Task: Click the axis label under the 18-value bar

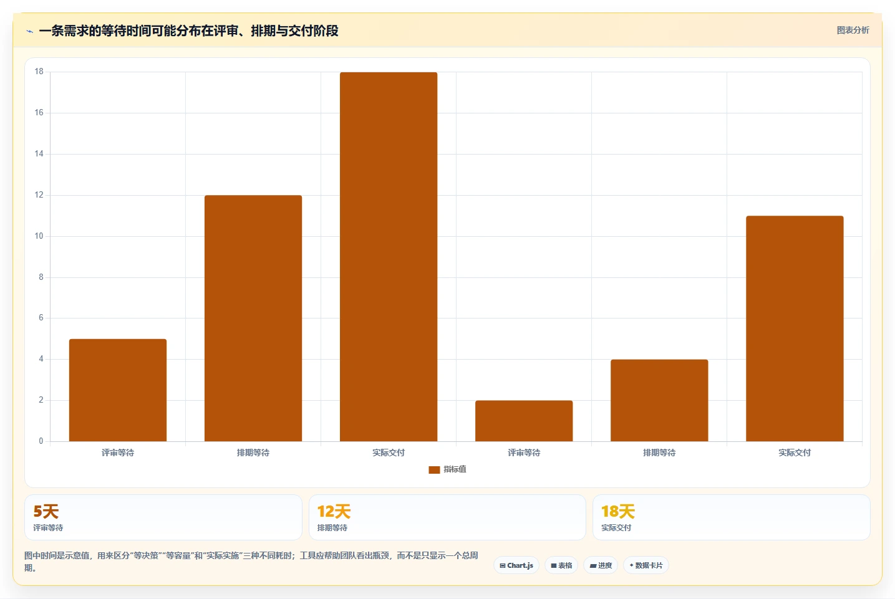Action: [389, 453]
